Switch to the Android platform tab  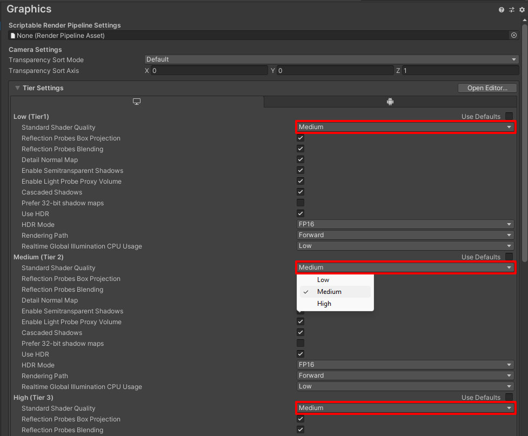[390, 102]
